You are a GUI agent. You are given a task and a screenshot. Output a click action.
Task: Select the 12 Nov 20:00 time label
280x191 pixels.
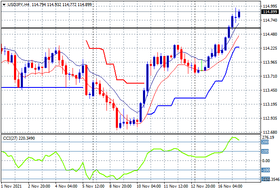pos(203,186)
